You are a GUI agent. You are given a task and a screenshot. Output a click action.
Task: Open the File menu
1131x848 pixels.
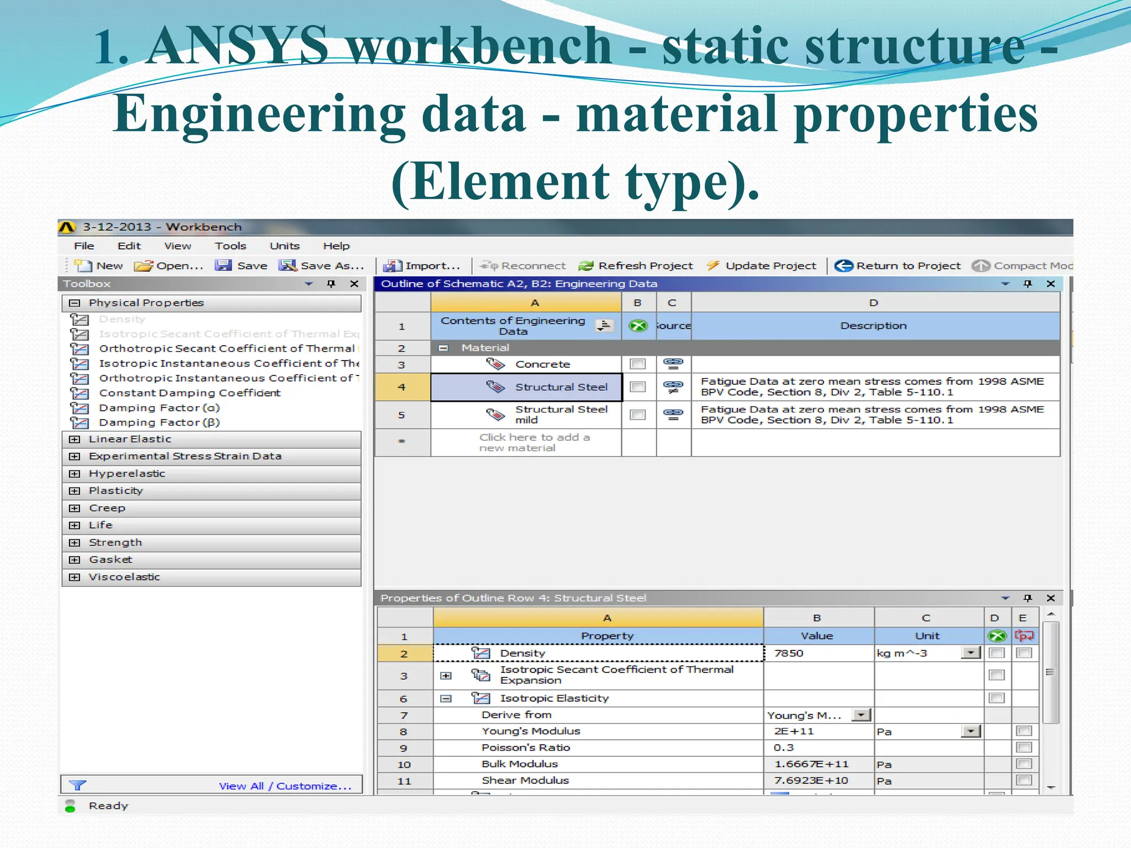click(x=84, y=246)
